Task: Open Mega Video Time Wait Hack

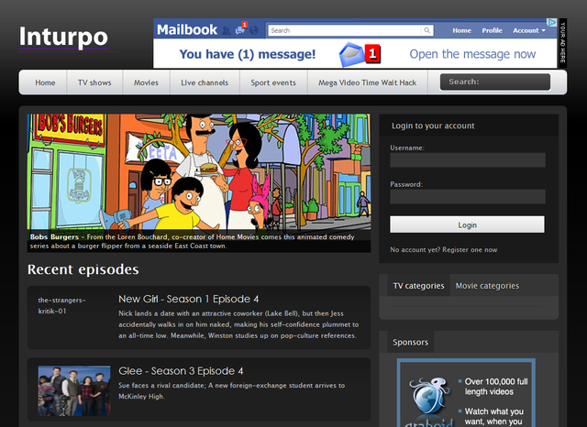Action: pyautogui.click(x=367, y=82)
